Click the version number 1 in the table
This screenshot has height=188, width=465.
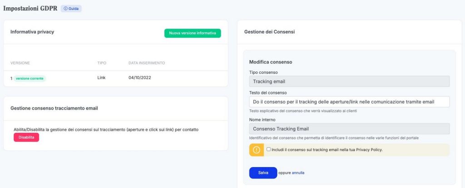point(11,78)
